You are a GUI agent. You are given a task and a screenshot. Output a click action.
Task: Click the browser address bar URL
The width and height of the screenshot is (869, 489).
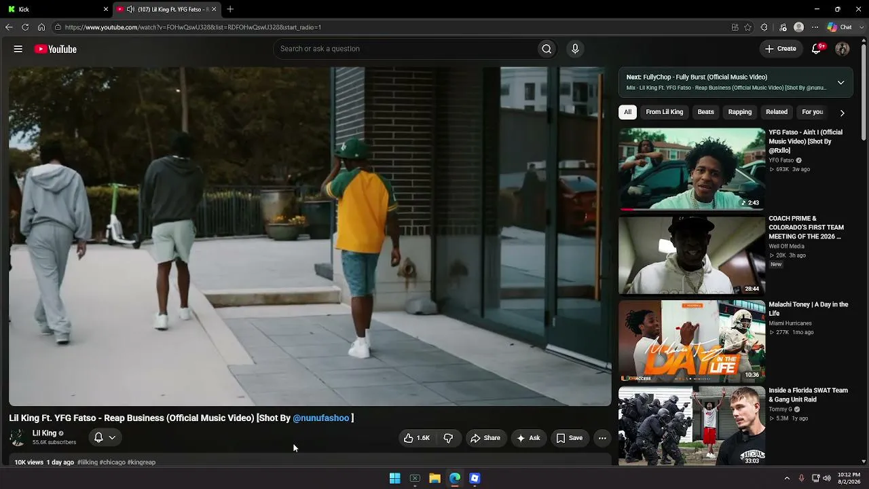coord(193,27)
